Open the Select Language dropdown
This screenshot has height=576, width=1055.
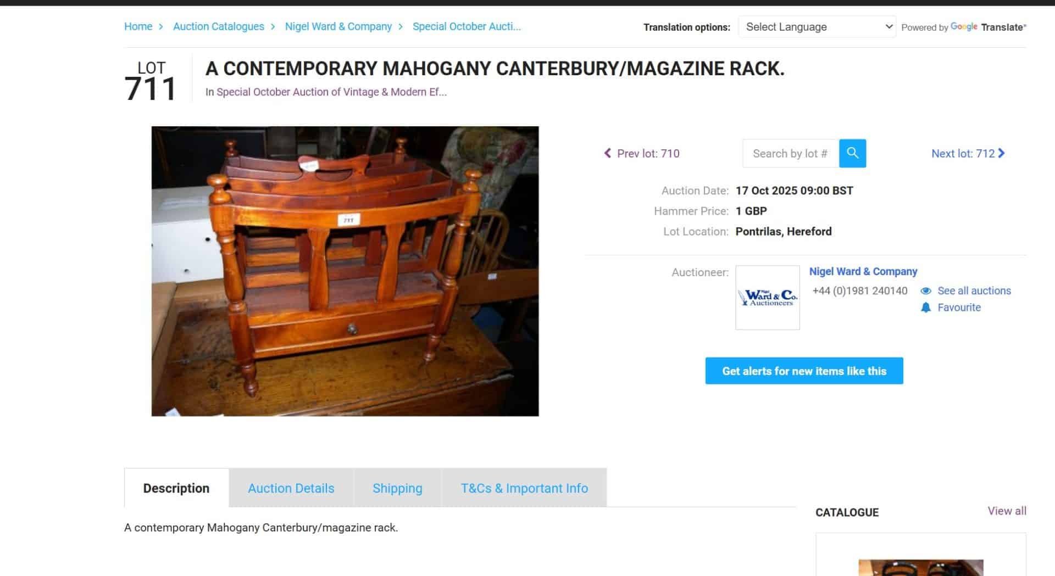point(817,27)
